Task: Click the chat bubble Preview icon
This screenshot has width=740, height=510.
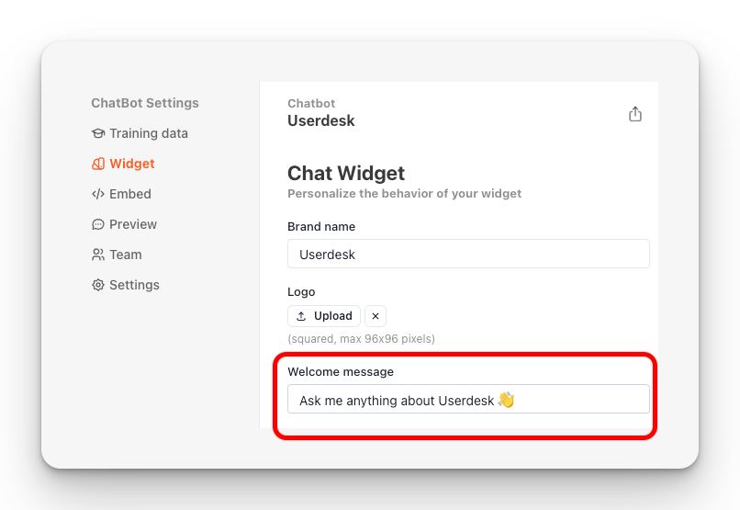Action: pyautogui.click(x=98, y=224)
